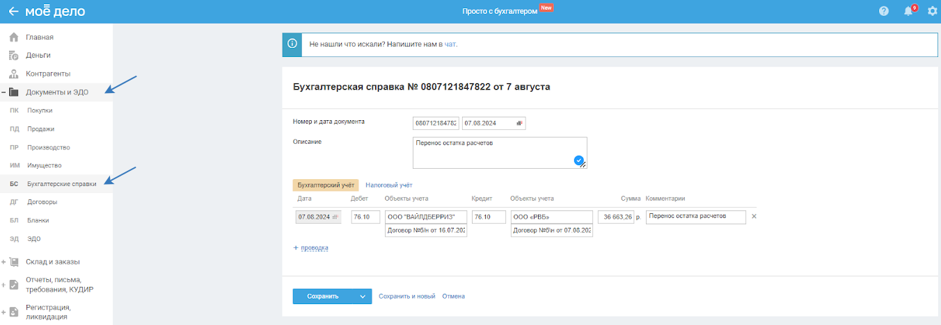Viewport: 941px width, 325px height.
Task: Open the Сохранить button dropdown arrow
Action: pyautogui.click(x=363, y=297)
